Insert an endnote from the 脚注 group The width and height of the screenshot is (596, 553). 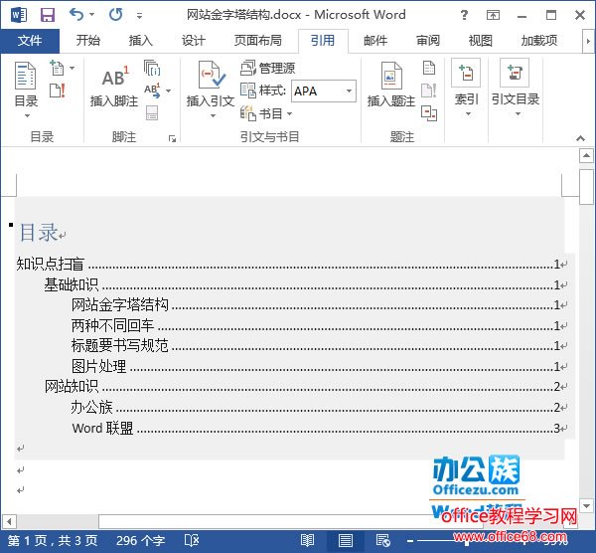click(152, 68)
